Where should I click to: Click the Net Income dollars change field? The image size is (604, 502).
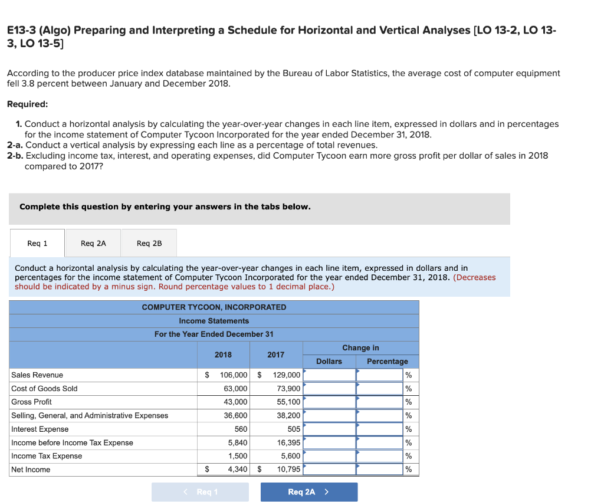pyautogui.click(x=330, y=470)
